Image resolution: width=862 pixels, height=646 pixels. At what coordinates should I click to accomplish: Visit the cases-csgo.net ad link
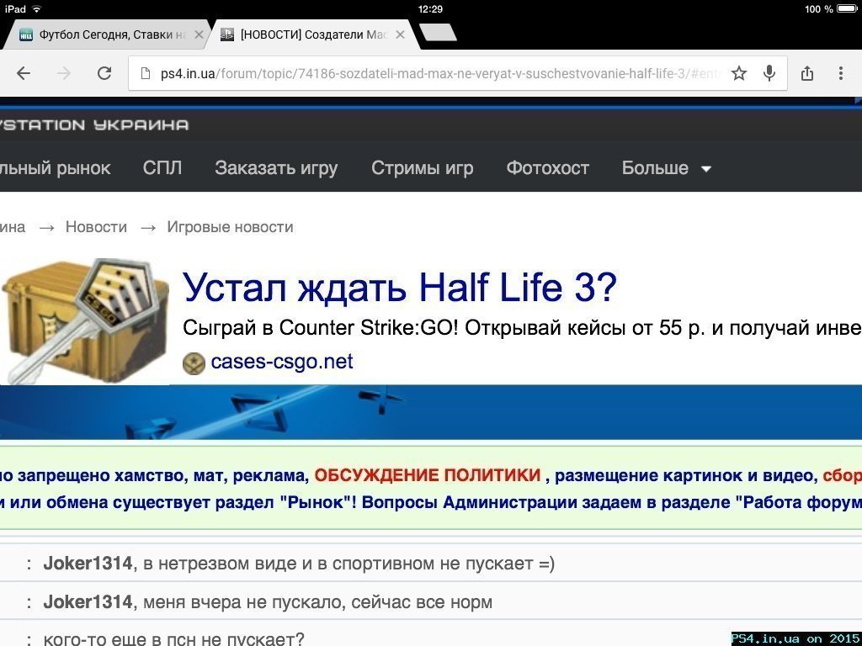click(282, 362)
